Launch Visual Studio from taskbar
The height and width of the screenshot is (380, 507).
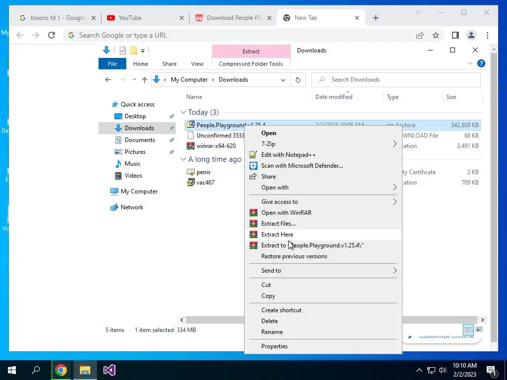click(109, 370)
